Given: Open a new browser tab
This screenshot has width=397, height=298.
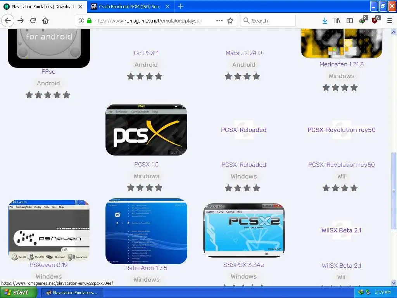Looking at the screenshot, I should 181,6.
